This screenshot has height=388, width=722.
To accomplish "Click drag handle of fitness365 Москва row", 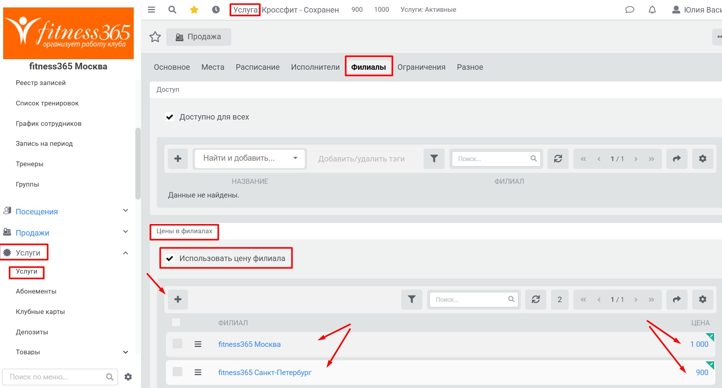I will [x=198, y=344].
